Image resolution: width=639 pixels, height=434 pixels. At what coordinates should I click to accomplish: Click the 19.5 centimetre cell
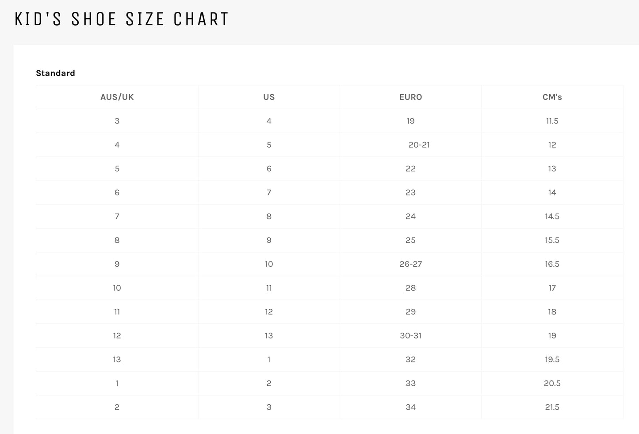[x=552, y=360]
